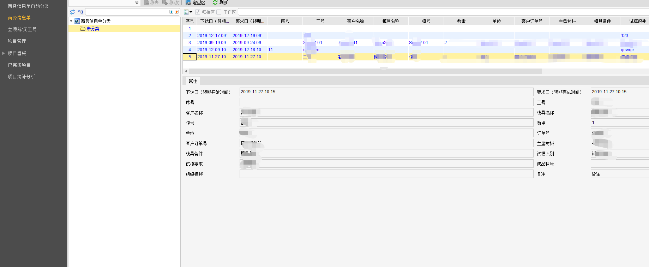Screen dimensions: 649x267
Task: Click the 组织描述 input field
Action: (x=386, y=174)
